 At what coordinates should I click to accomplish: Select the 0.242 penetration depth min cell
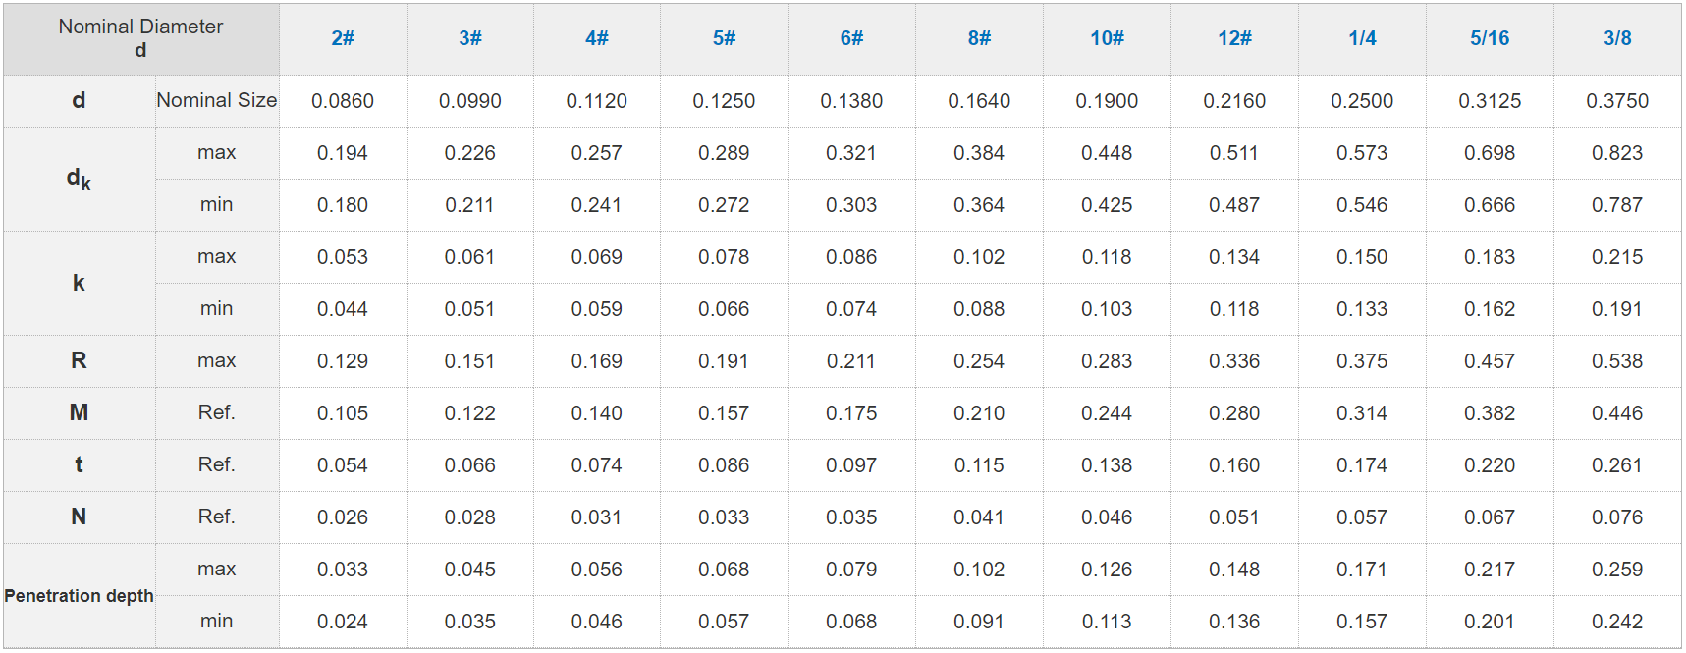tap(1617, 622)
